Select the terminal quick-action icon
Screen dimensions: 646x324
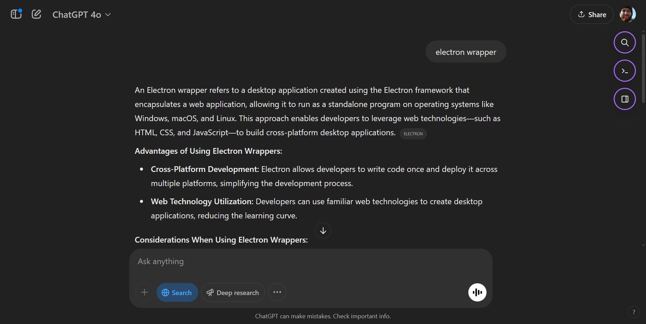click(x=625, y=71)
